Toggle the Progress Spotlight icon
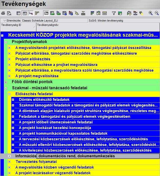Viewport: 160px width, 176px height. 141,13
